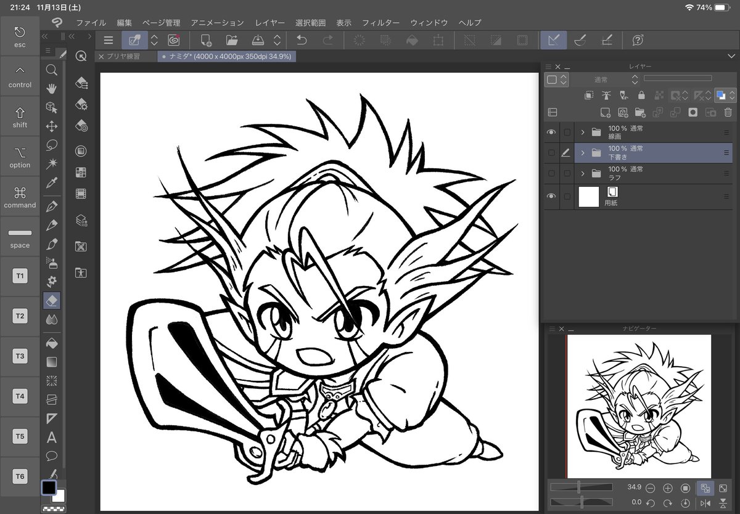Select the Pen tool
The height and width of the screenshot is (514, 740).
point(52,206)
